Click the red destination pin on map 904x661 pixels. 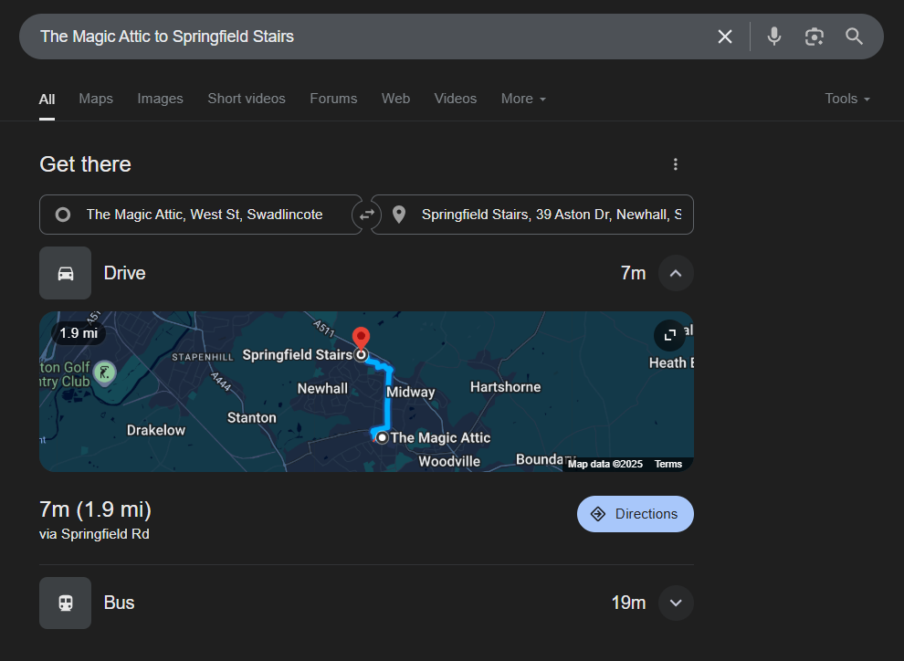361,339
